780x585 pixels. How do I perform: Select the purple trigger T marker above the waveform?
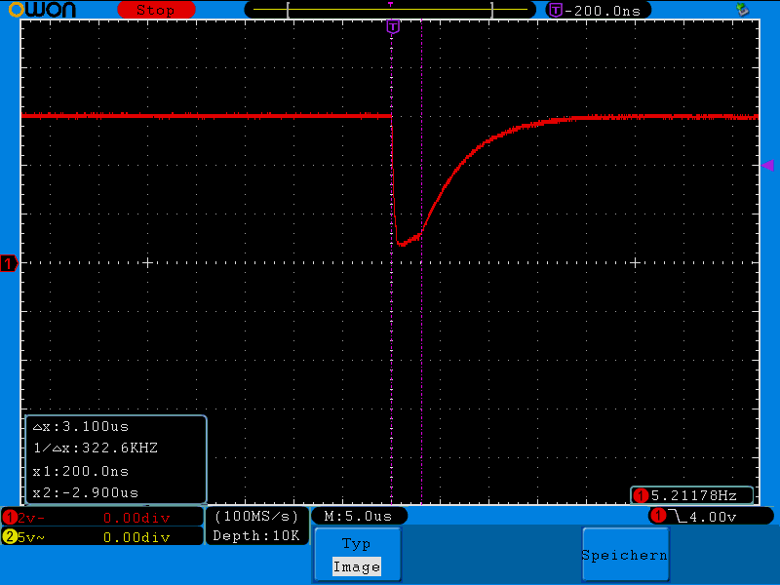(x=393, y=26)
